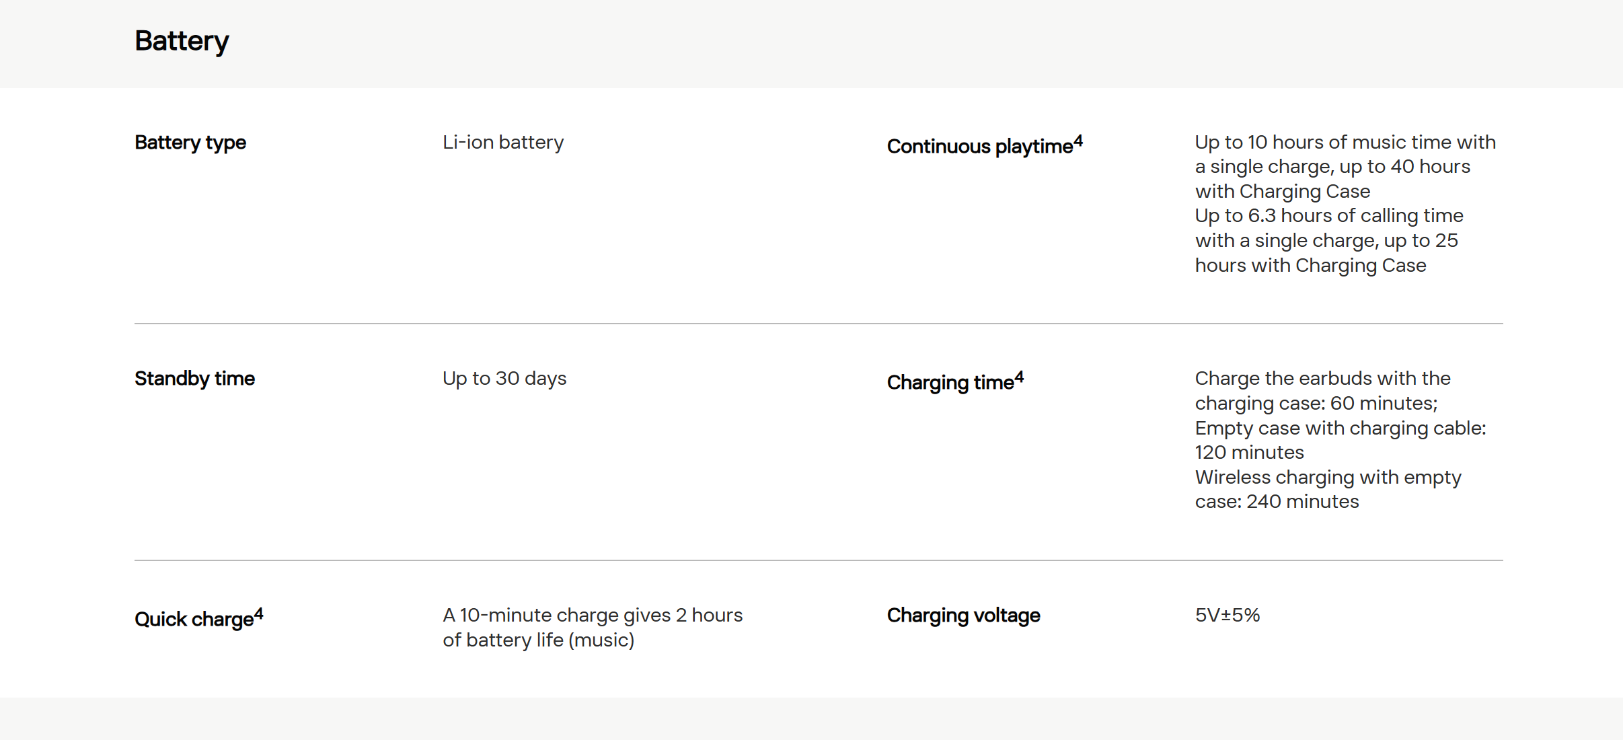1623x740 pixels.
Task: Open footnote 4 beside Quick charge
Action: [x=259, y=614]
